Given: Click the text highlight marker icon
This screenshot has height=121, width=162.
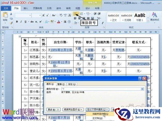Looking at the screenshot, I should pyautogui.click(x=52, y=22).
